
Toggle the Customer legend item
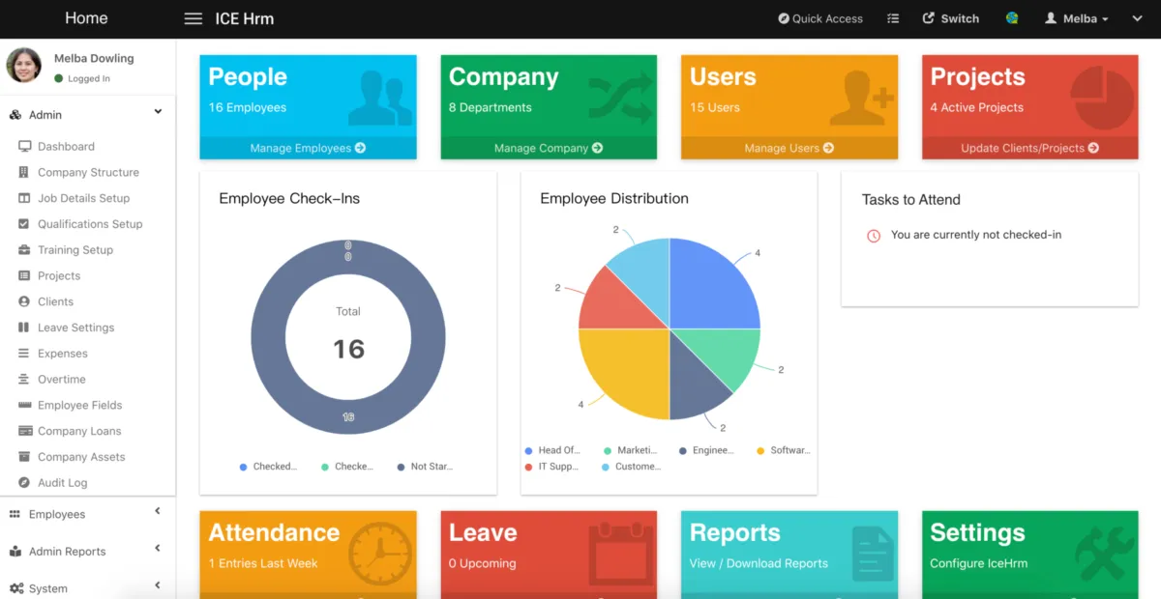pyautogui.click(x=631, y=467)
